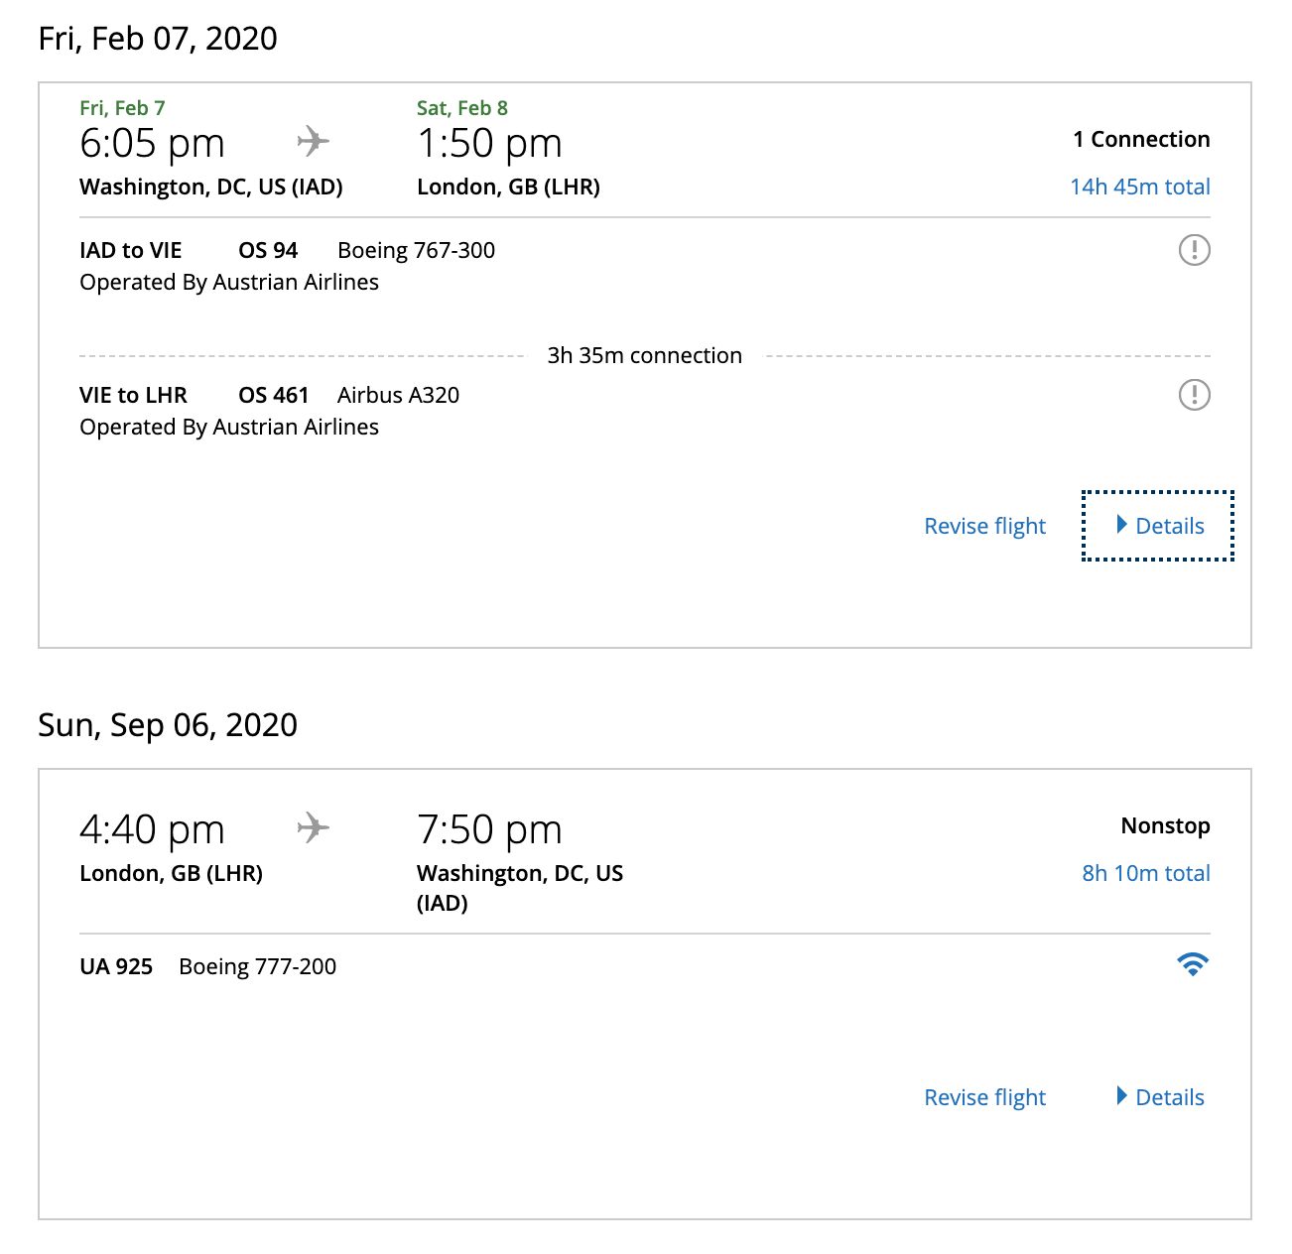Select the OS 94 flight number

(x=268, y=250)
